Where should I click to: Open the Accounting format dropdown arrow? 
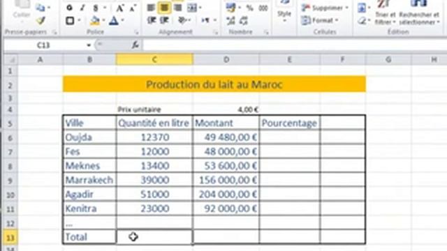click(239, 8)
